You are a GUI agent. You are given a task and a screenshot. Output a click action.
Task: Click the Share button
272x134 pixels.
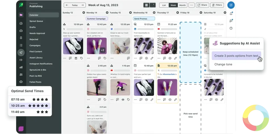[202, 5]
